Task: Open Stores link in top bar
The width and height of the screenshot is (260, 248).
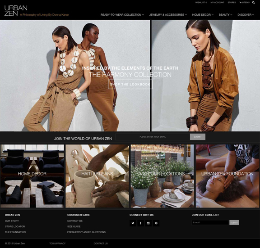Action: 232,3
